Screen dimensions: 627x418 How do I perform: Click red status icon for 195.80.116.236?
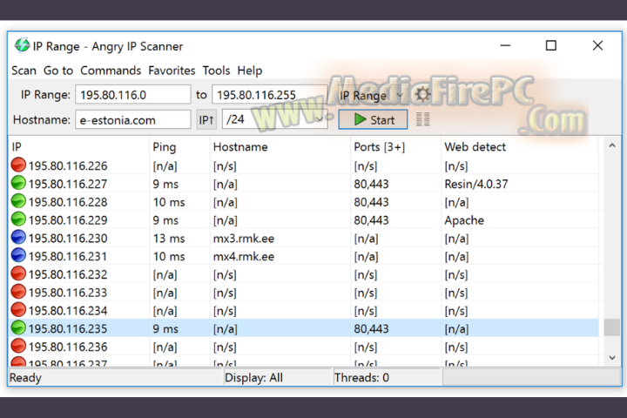[x=18, y=346]
